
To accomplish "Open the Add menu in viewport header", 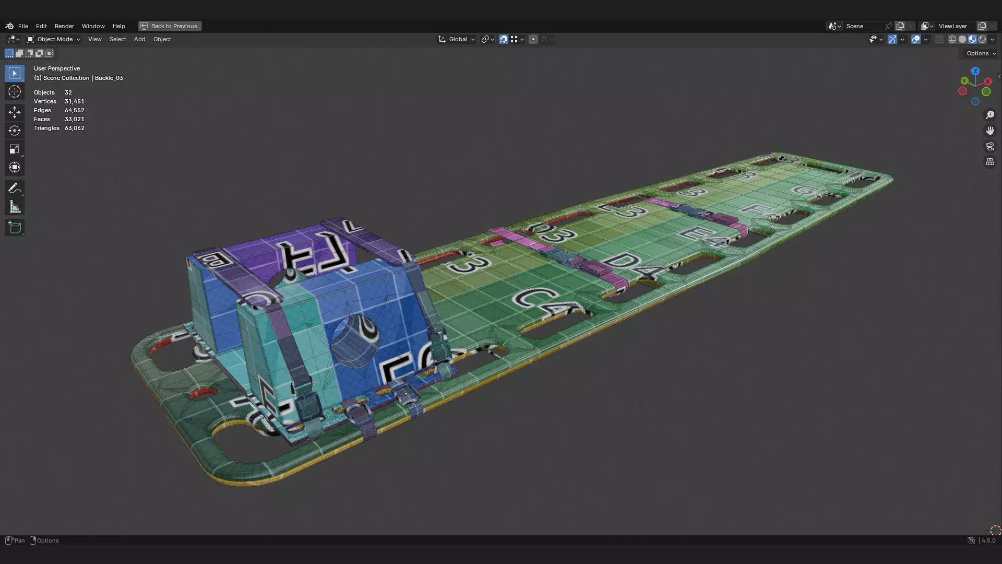I will pos(139,39).
